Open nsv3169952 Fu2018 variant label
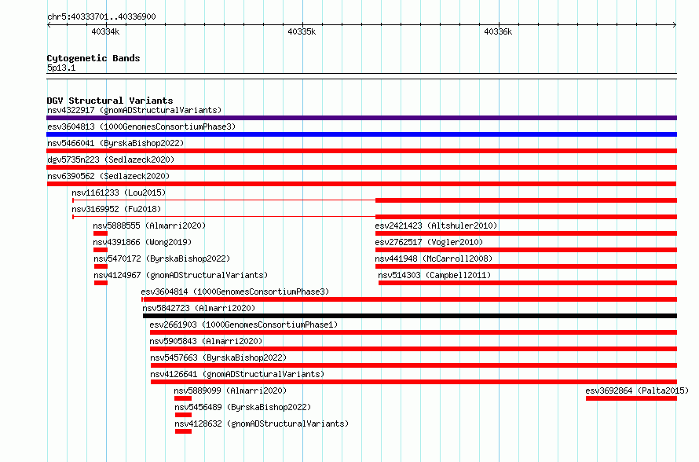The width and height of the screenshot is (699, 462). click(x=116, y=209)
